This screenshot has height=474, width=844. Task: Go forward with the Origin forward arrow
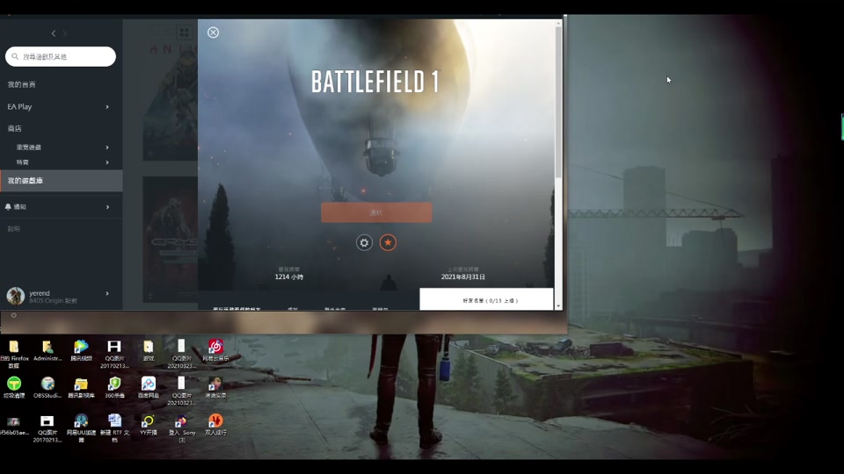click(64, 33)
